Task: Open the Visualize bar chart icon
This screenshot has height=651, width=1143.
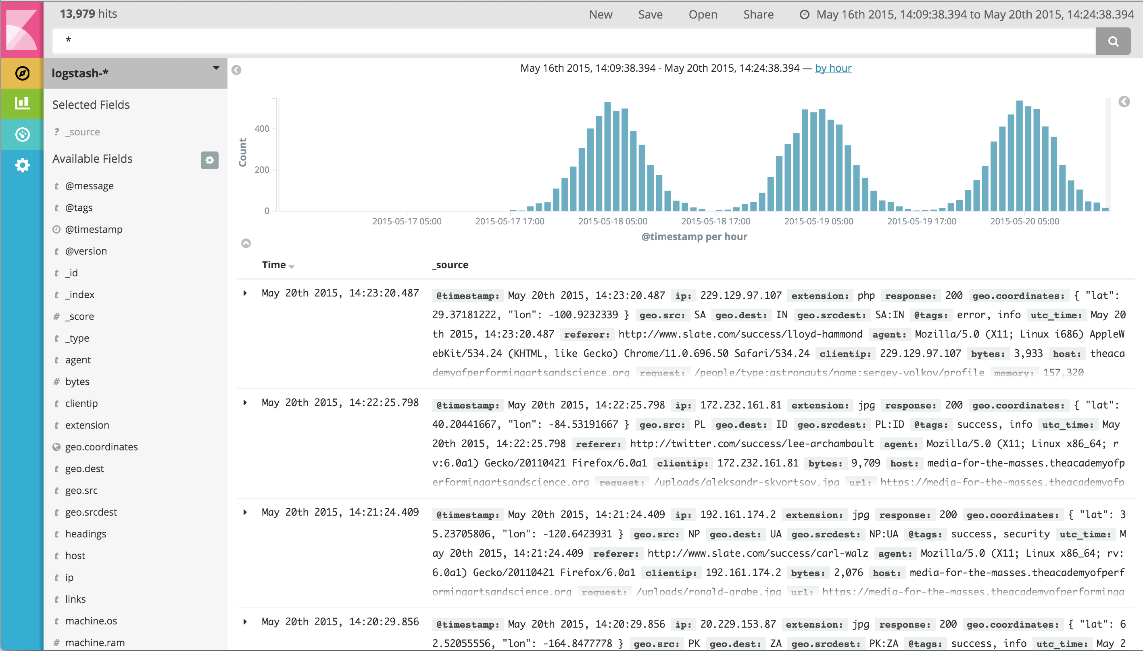Action: pos(22,103)
